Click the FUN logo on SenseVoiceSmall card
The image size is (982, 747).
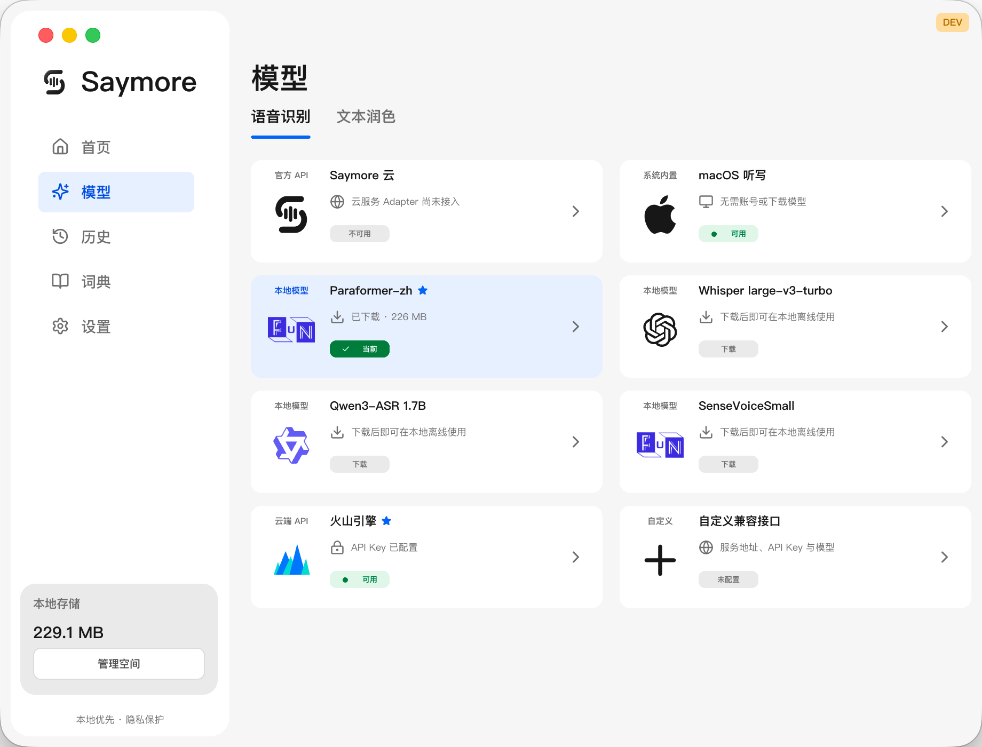point(660,445)
